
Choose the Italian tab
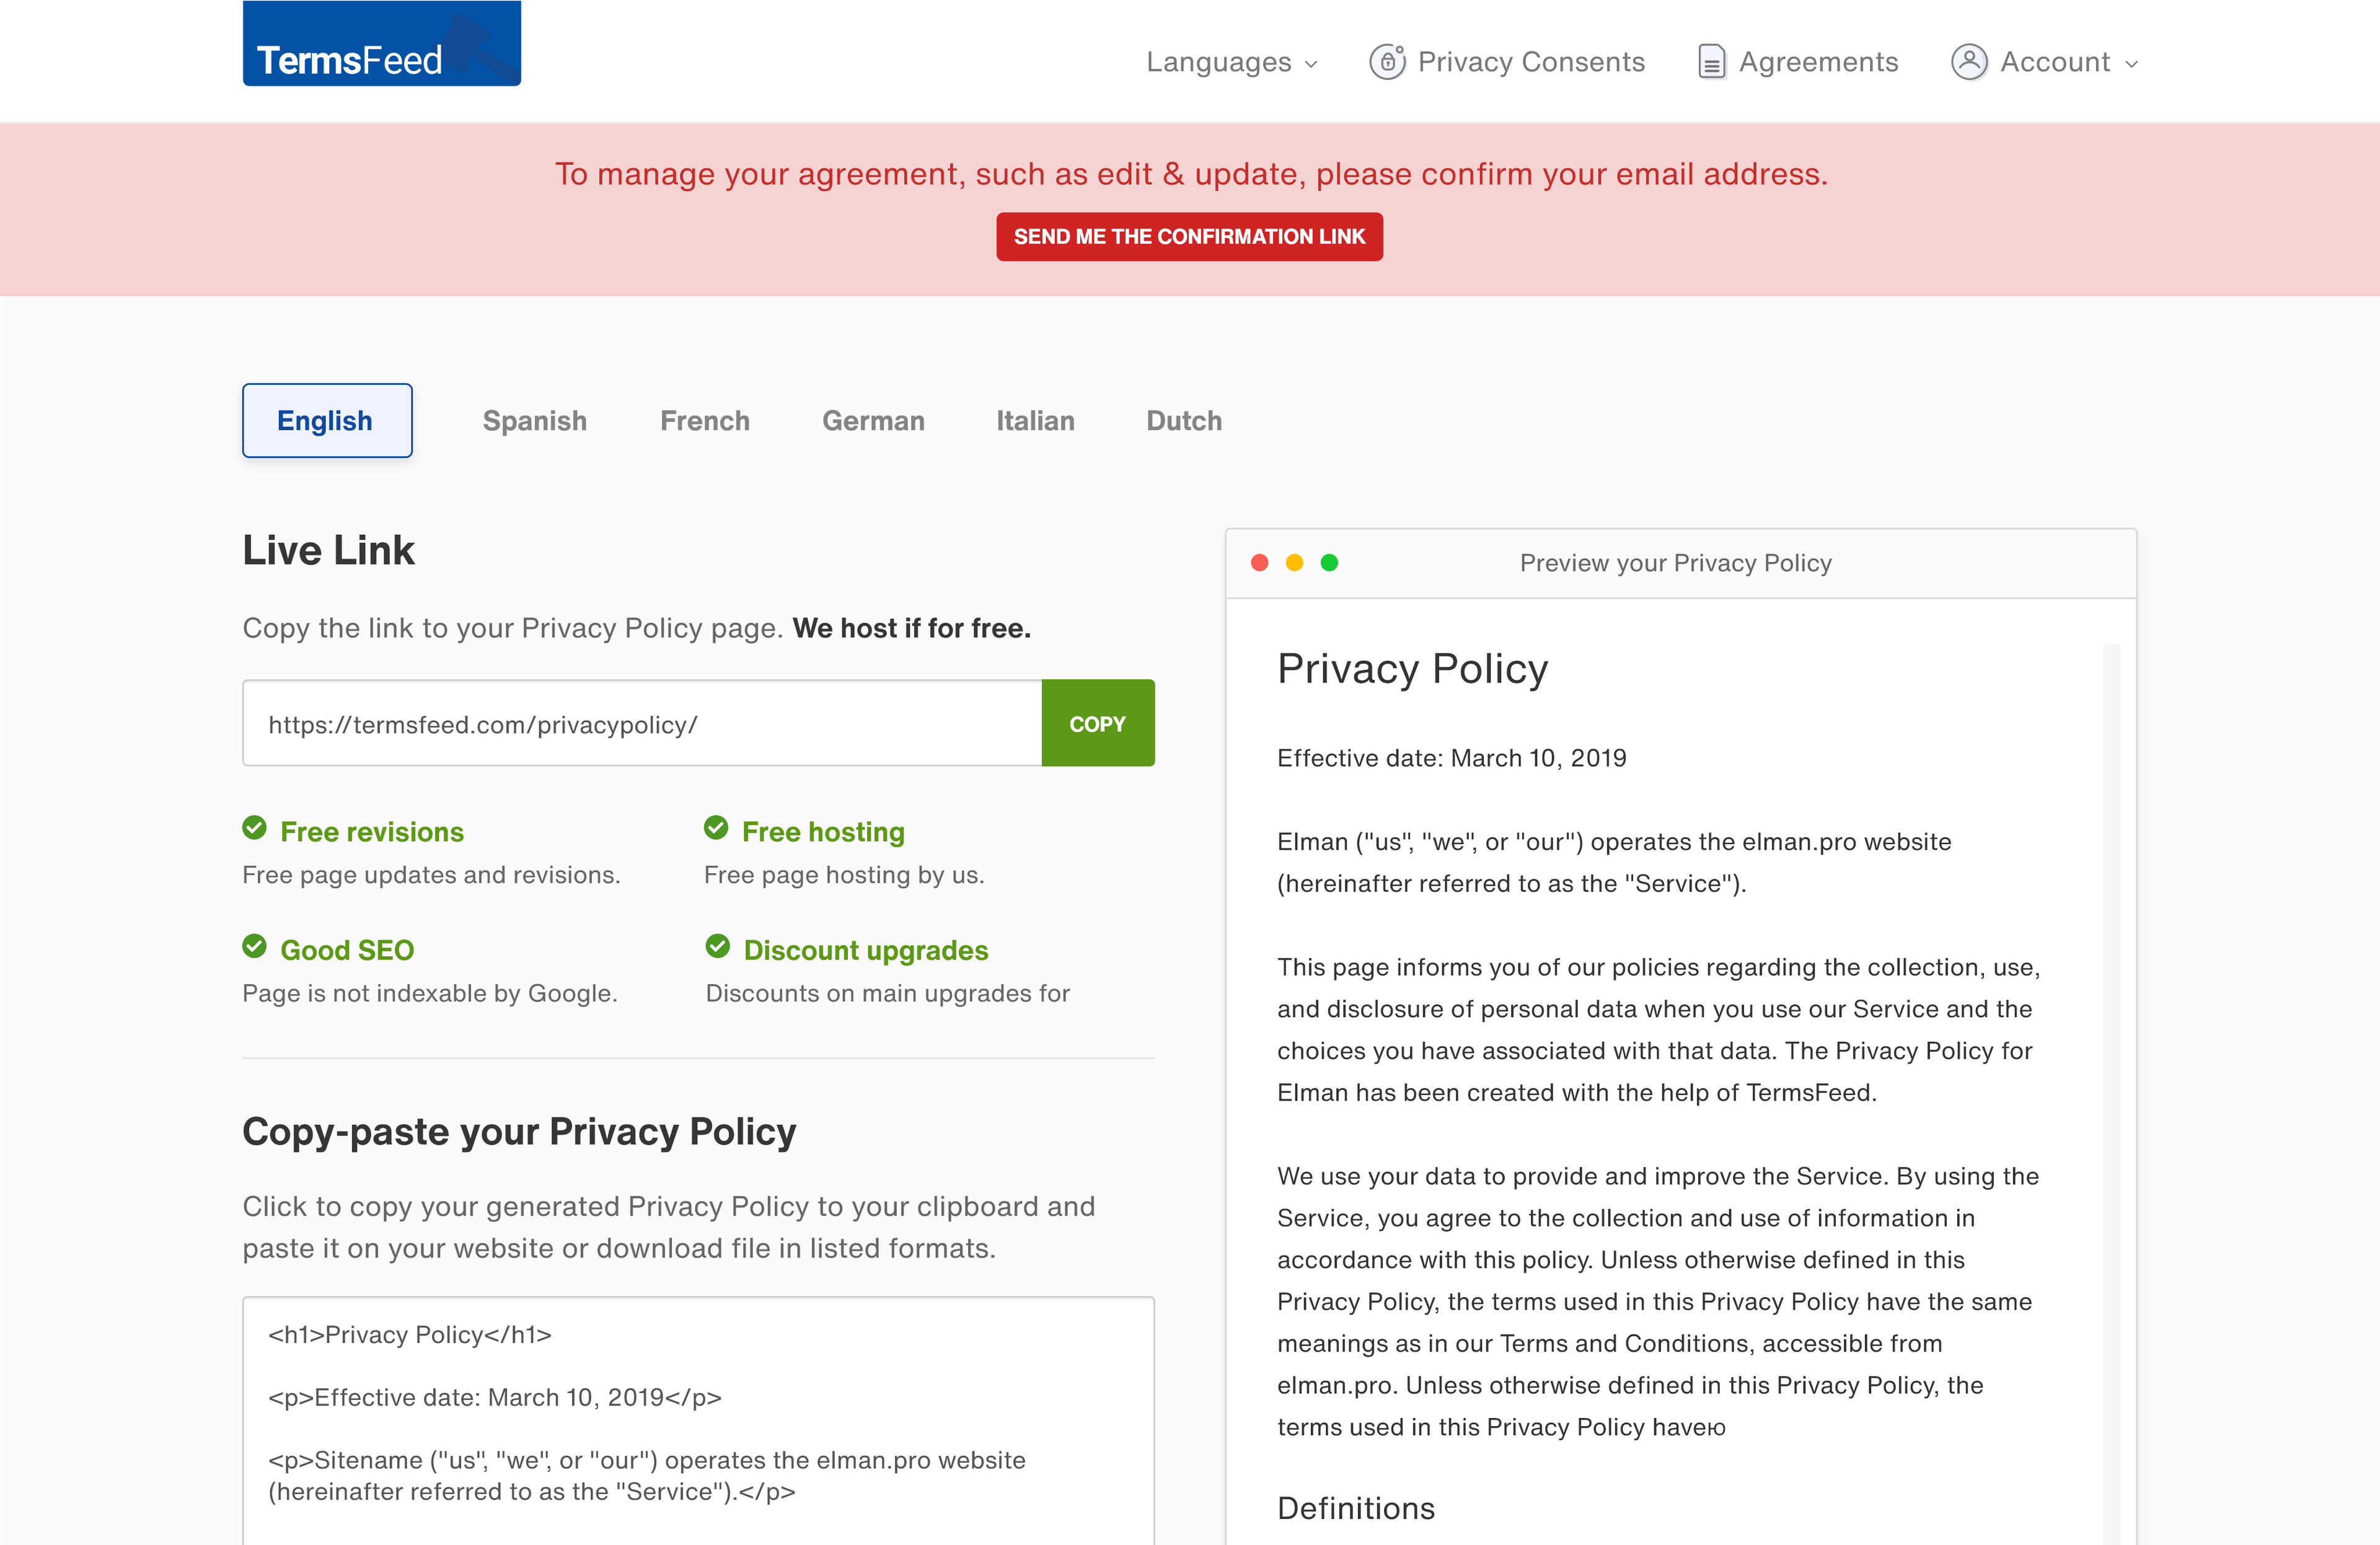pos(1035,421)
